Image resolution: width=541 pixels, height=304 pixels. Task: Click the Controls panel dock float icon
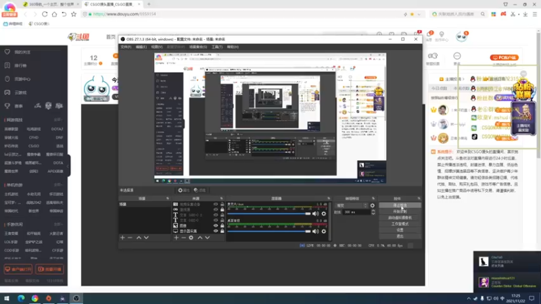(x=419, y=199)
